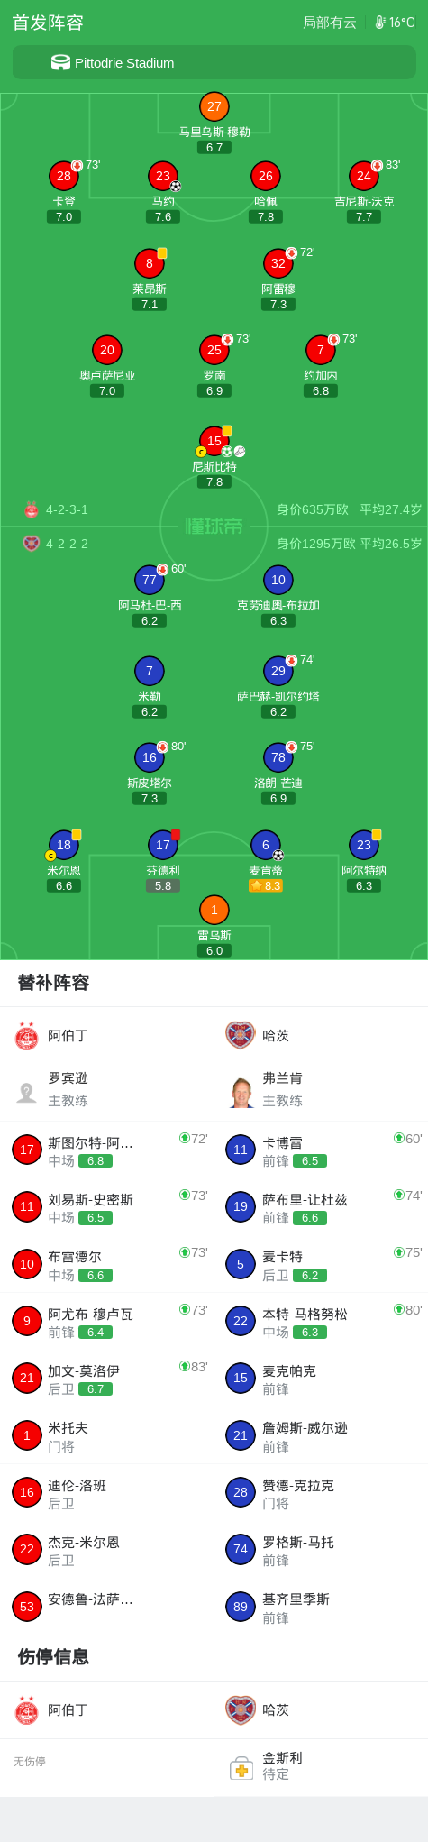The height and width of the screenshot is (1842, 428).
Task: Tap the Pittodrie Stadium icon
Action: (x=60, y=62)
